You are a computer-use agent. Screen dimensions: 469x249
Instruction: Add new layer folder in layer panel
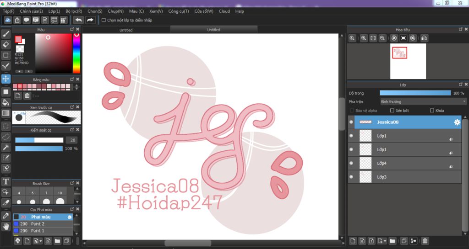pos(393,241)
